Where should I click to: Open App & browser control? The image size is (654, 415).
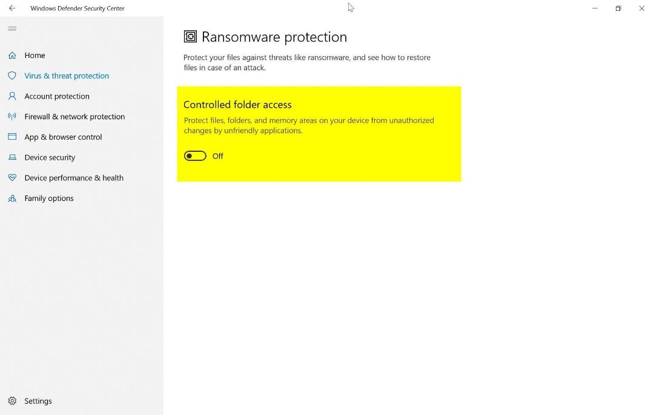tap(63, 137)
